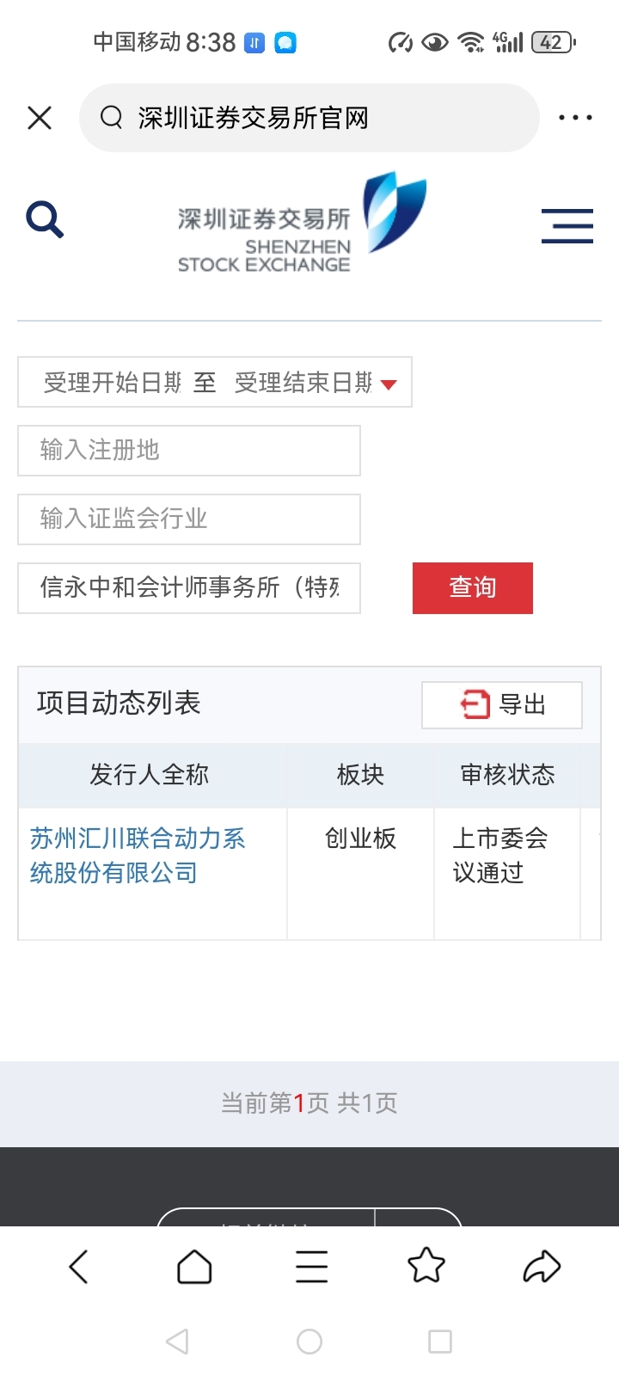Click the Shenzhen Stock Exchange logo
The image size is (619, 1376).
point(302,222)
